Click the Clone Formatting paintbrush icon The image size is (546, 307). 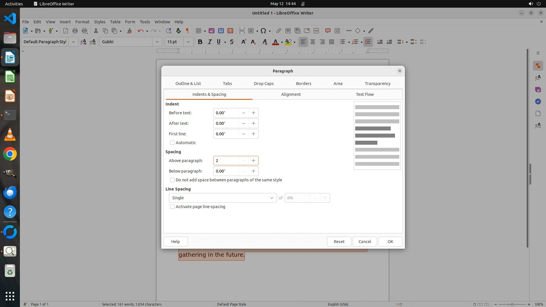tap(129, 31)
